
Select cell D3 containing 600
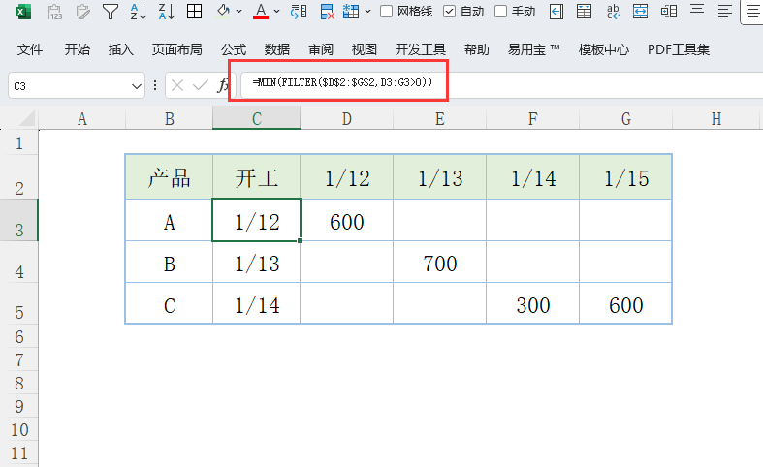tap(346, 220)
